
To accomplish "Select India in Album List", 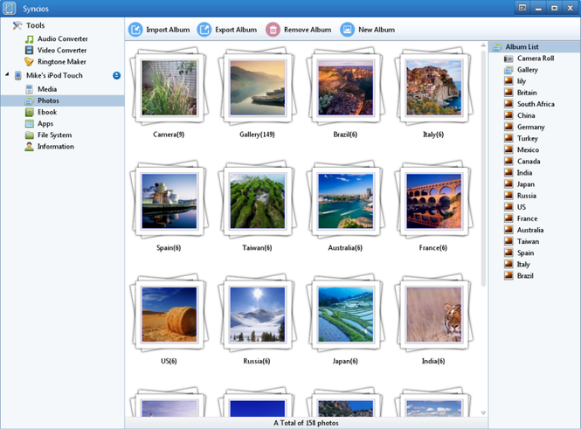I will tap(518, 173).
